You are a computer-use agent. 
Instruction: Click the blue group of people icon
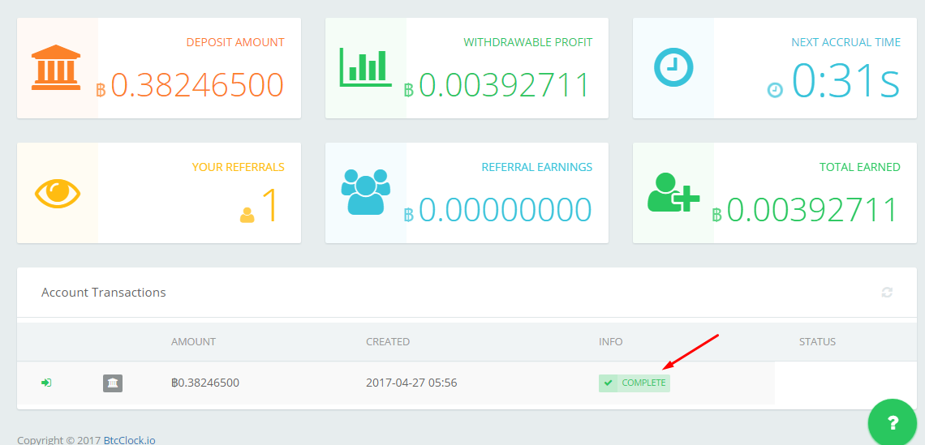click(366, 191)
